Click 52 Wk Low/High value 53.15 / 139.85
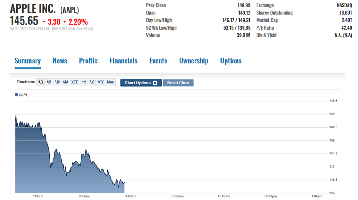358x200 pixels. [237, 28]
